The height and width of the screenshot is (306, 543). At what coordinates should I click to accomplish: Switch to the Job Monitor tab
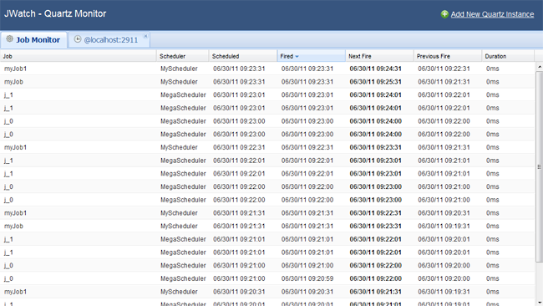click(x=33, y=40)
